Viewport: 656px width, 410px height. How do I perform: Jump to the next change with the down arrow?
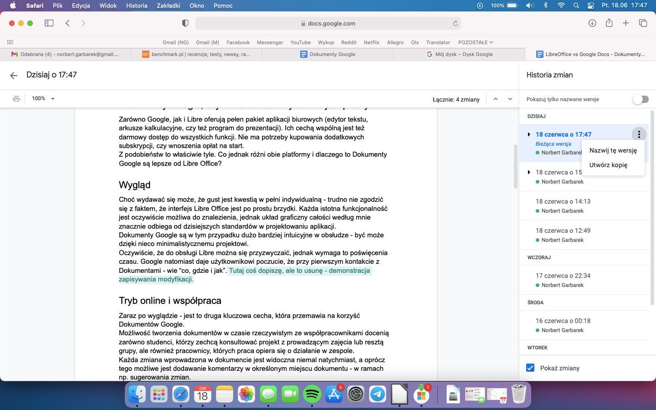(510, 99)
